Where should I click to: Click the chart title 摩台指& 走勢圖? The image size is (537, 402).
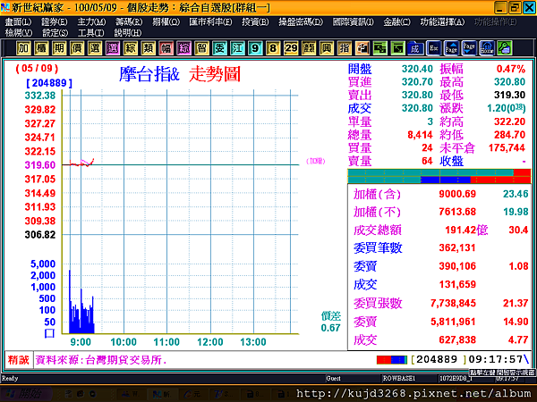tap(180, 74)
